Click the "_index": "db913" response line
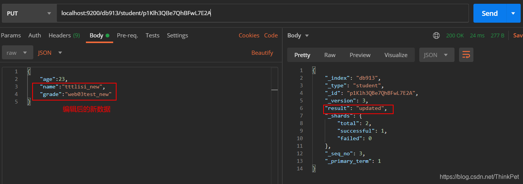Viewport: 523px width, 184px height. click(353, 78)
